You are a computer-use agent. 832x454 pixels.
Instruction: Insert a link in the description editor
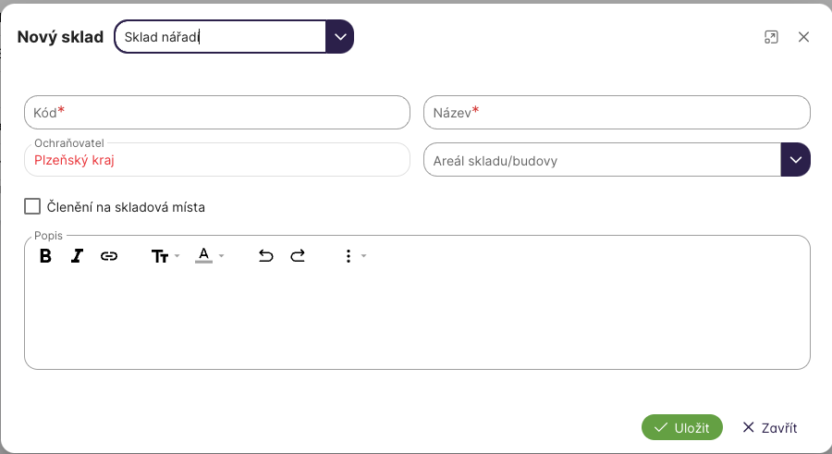click(109, 256)
